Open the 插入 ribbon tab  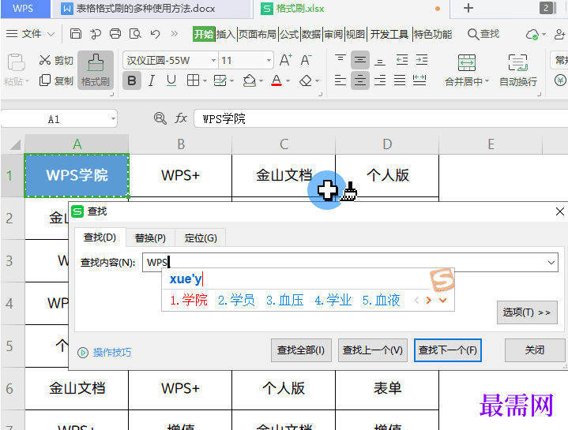click(x=226, y=34)
